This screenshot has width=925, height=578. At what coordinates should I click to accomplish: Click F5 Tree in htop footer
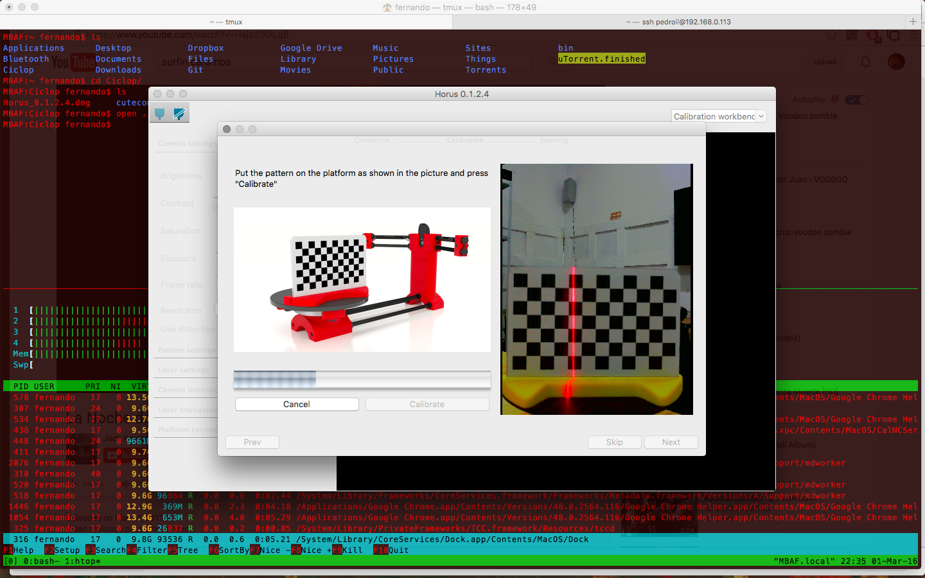(183, 550)
